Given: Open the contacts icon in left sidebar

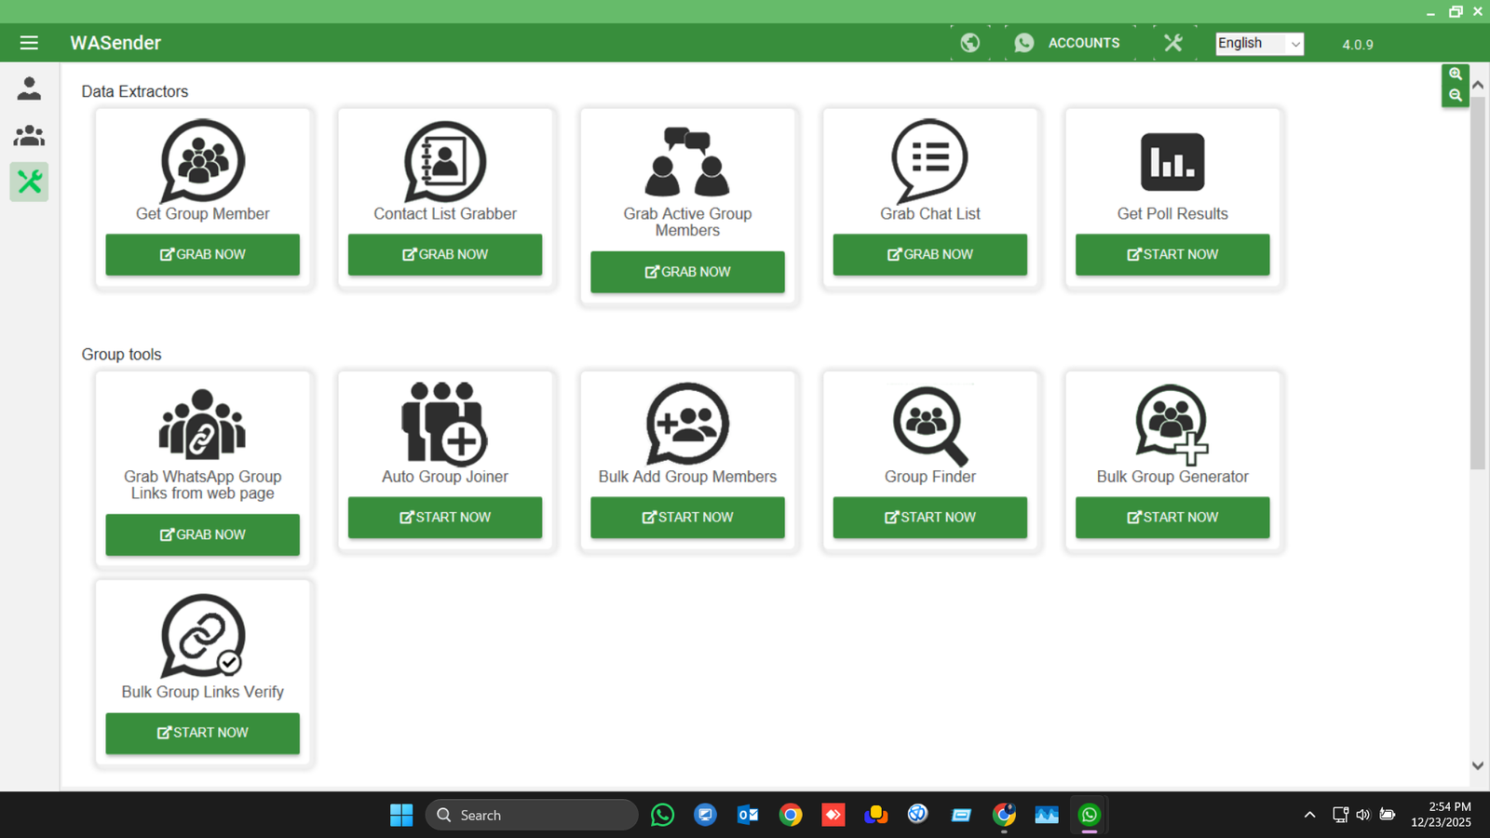Looking at the screenshot, I should click(x=28, y=88).
